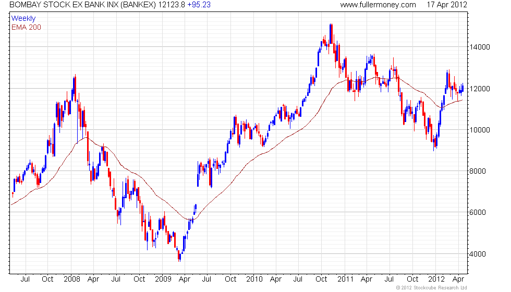Image resolution: width=511 pixels, height=292 pixels.
Task: Click the 10000 price axis label
Action: point(480,130)
